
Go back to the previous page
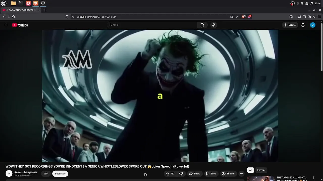(x=4, y=17)
